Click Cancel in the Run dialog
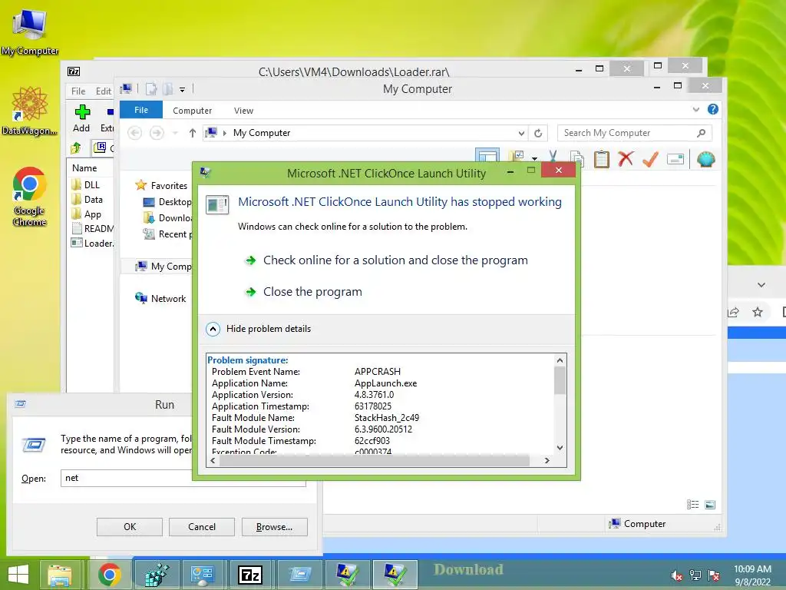Image resolution: width=786 pixels, height=590 pixels. click(202, 527)
